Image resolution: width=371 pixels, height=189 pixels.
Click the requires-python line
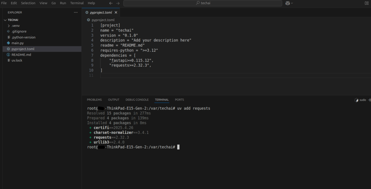click(x=129, y=50)
